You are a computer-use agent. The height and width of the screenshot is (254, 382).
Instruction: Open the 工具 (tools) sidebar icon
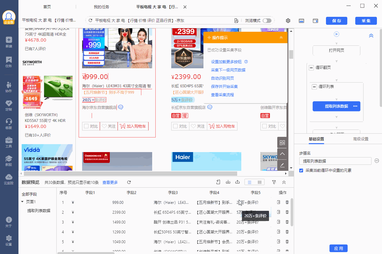pyautogui.click(x=9, y=142)
